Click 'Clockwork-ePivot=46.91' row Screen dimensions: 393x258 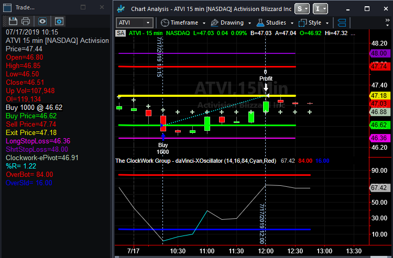[42, 158]
